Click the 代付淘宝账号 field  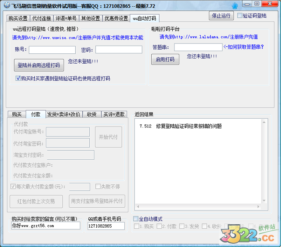pos(68,132)
